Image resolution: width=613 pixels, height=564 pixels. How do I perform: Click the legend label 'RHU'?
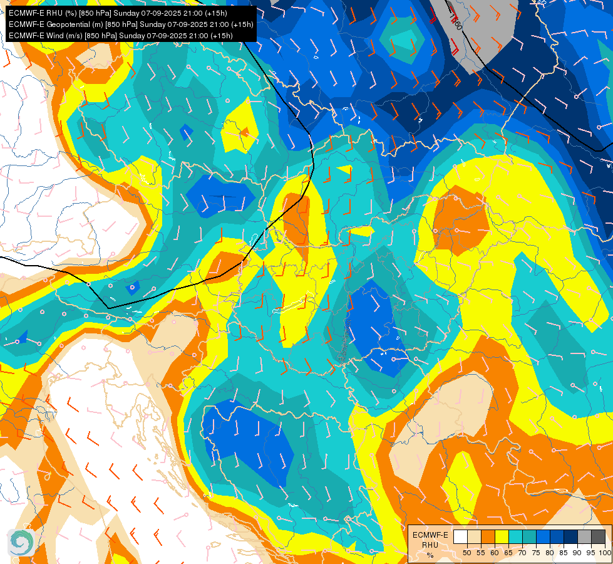point(430,545)
